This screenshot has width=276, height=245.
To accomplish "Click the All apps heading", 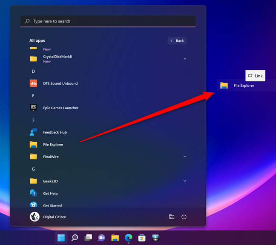I will click(x=37, y=40).
